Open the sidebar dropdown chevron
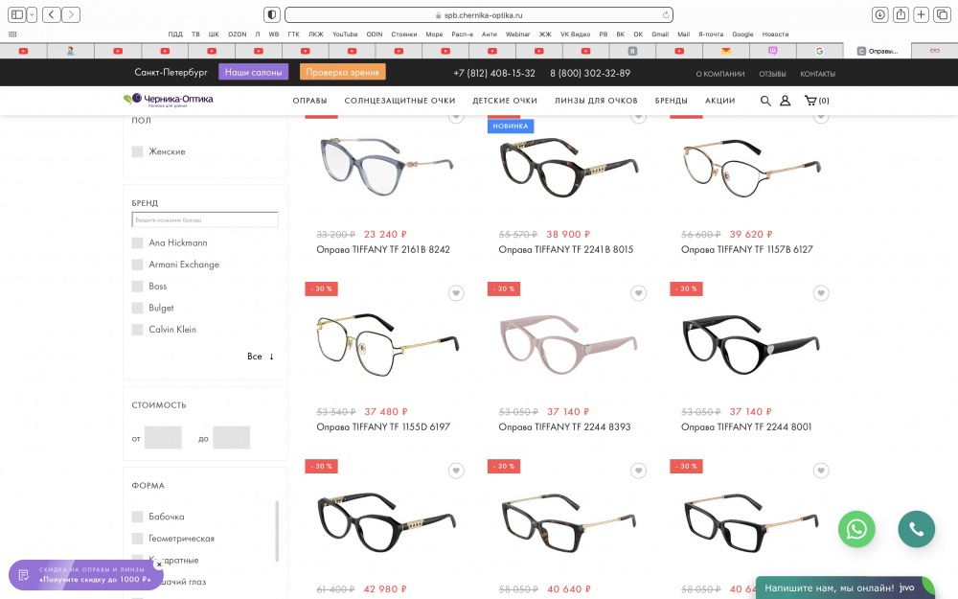This screenshot has height=599, width=958. coord(33,14)
